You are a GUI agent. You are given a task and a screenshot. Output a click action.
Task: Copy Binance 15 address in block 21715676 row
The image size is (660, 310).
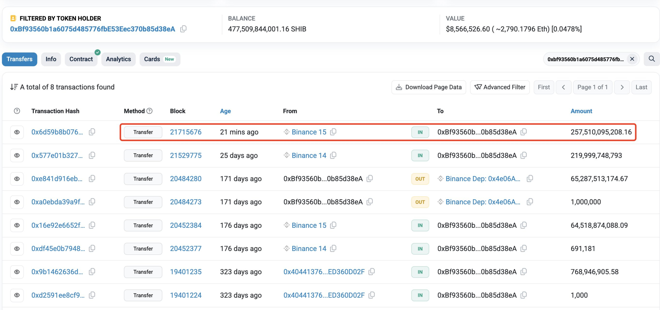point(333,132)
